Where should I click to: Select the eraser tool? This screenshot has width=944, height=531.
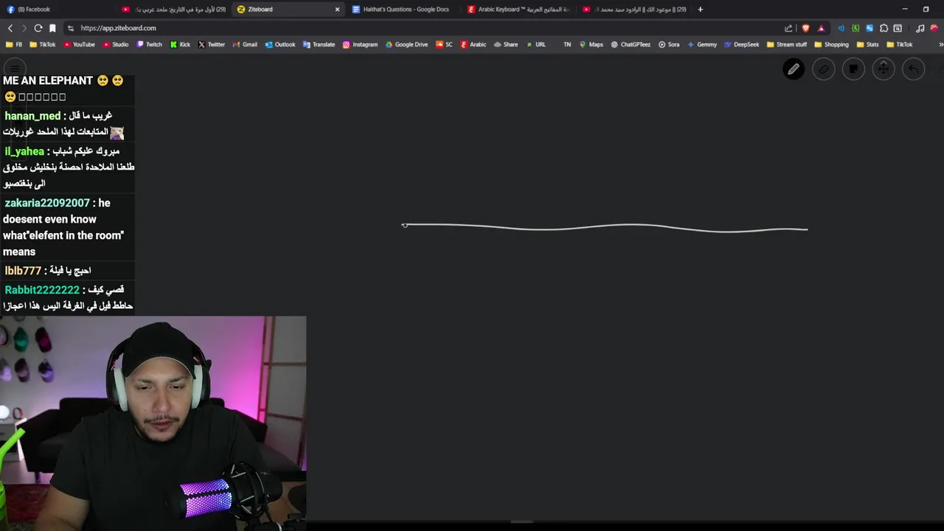(x=824, y=69)
